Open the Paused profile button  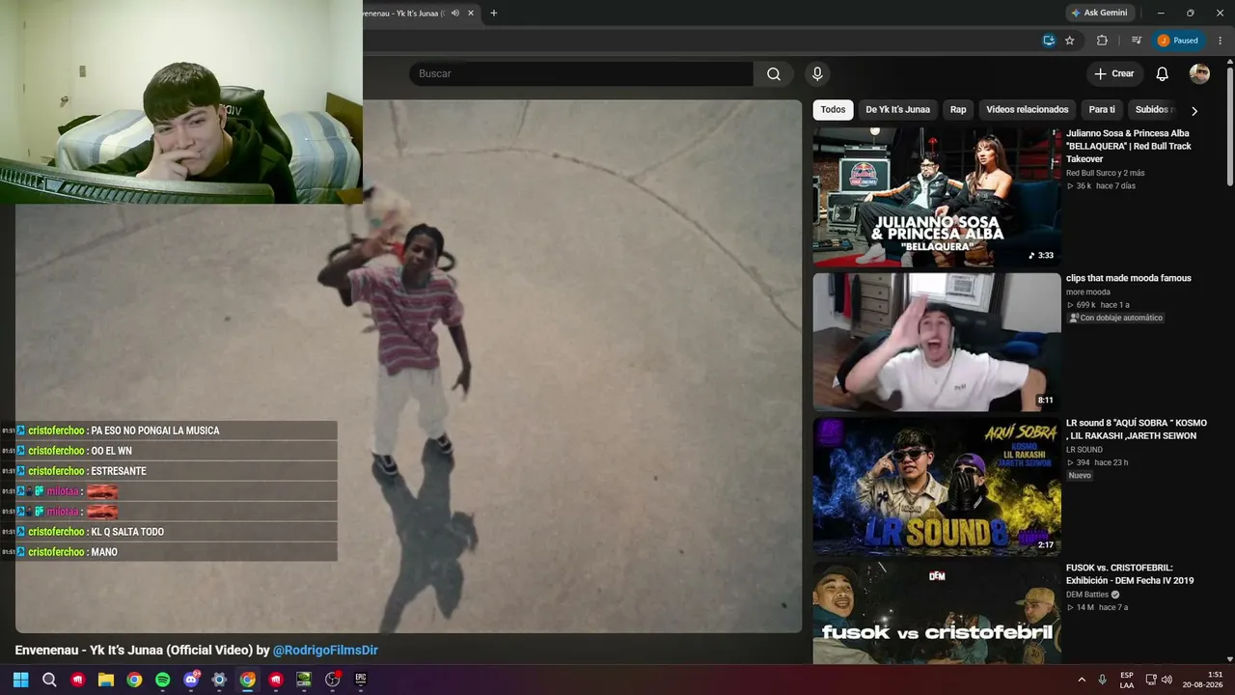[1178, 41]
